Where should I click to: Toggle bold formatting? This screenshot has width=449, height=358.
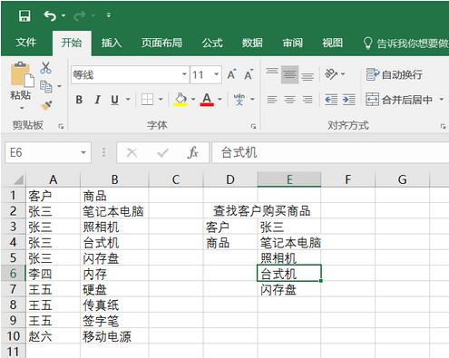pos(79,100)
